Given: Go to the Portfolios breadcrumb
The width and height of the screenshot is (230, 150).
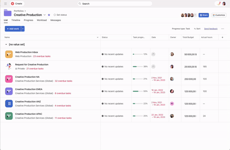Looking at the screenshot, I should tap(19, 11).
